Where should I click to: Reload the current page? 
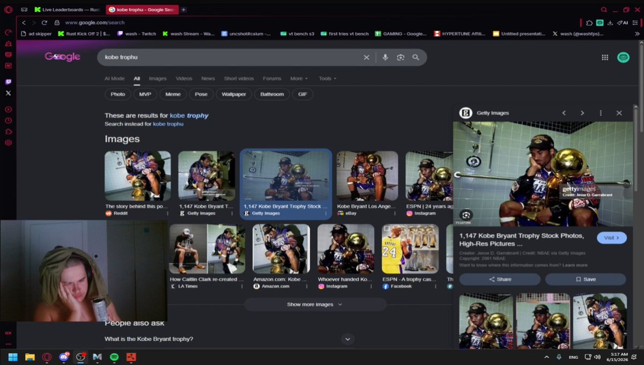point(44,23)
